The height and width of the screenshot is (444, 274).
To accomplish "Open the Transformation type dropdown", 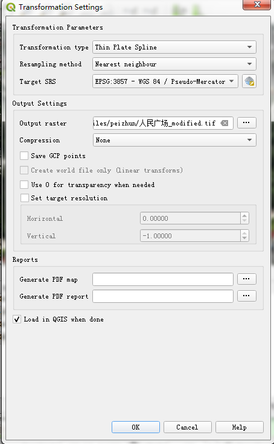I will (x=174, y=47).
